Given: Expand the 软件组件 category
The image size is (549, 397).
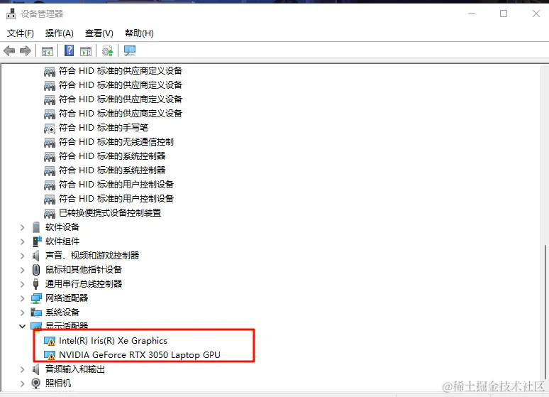Looking at the screenshot, I should click(x=23, y=241).
